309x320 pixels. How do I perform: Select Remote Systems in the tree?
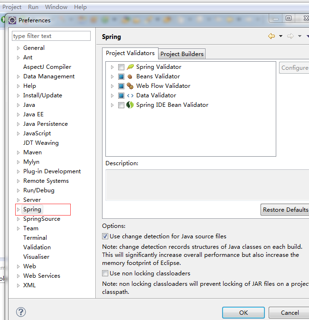[x=46, y=181]
